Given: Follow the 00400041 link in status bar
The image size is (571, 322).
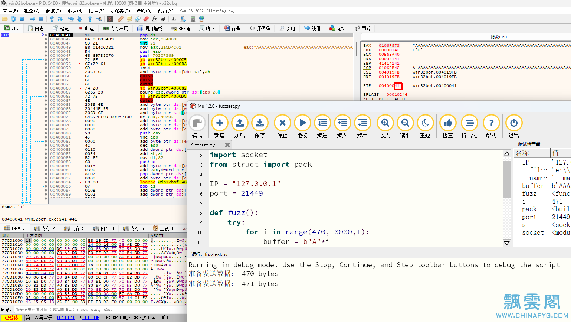Looking at the screenshot, I should pos(66,318).
